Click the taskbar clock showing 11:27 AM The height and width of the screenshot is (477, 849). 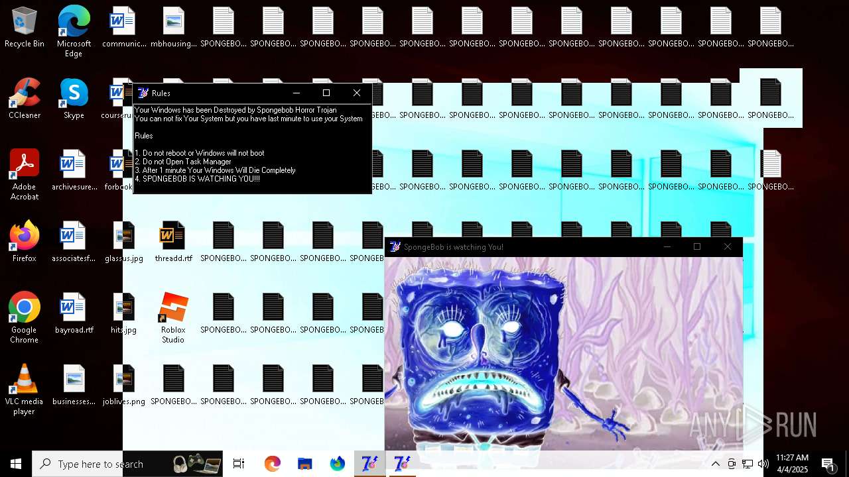point(792,464)
